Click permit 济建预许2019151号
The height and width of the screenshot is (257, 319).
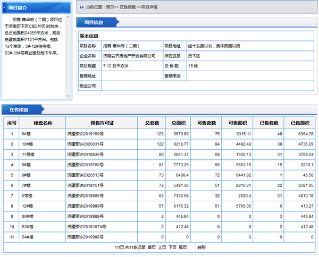pyautogui.click(x=86, y=185)
